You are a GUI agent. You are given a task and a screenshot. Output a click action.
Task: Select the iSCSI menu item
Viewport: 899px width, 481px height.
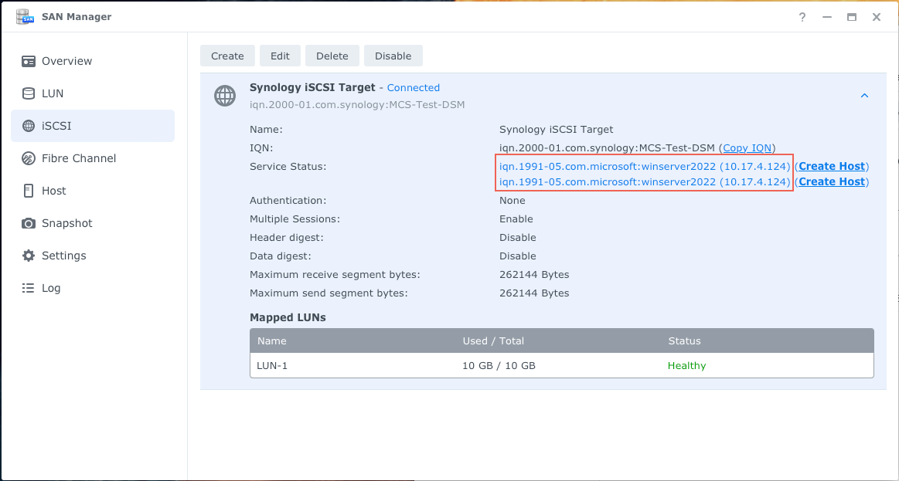pyautogui.click(x=93, y=126)
